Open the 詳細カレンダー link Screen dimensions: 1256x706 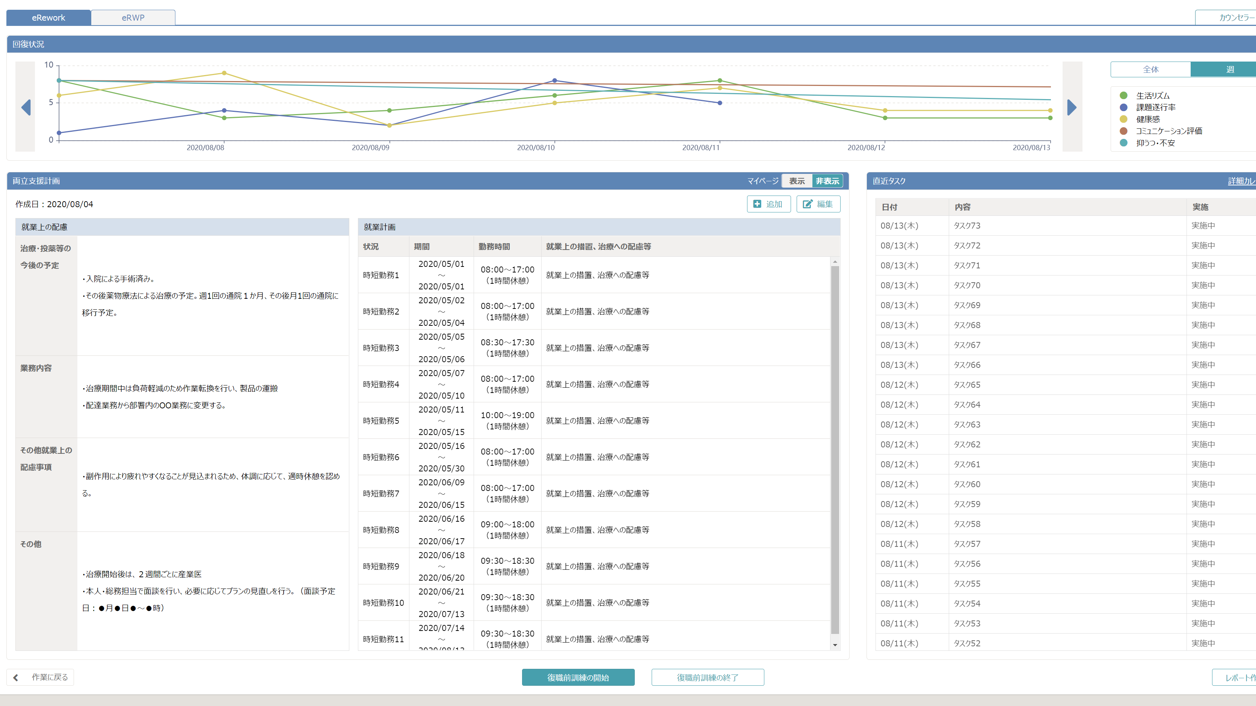click(x=1241, y=181)
